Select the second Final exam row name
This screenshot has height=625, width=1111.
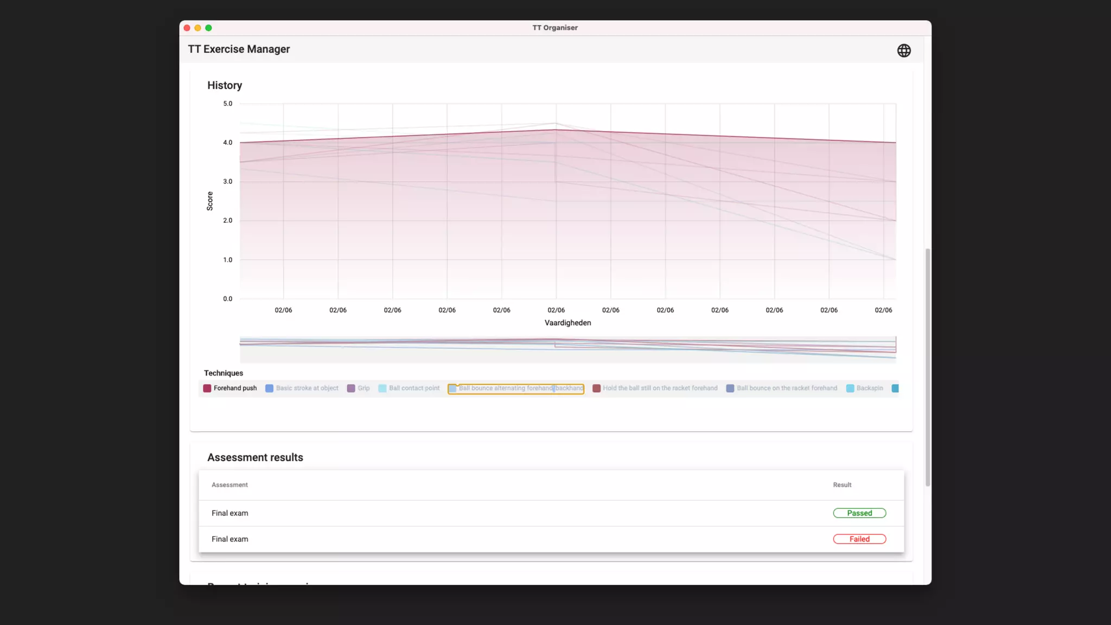point(230,539)
